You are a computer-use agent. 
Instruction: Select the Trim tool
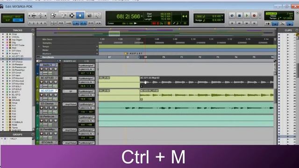[63, 15]
